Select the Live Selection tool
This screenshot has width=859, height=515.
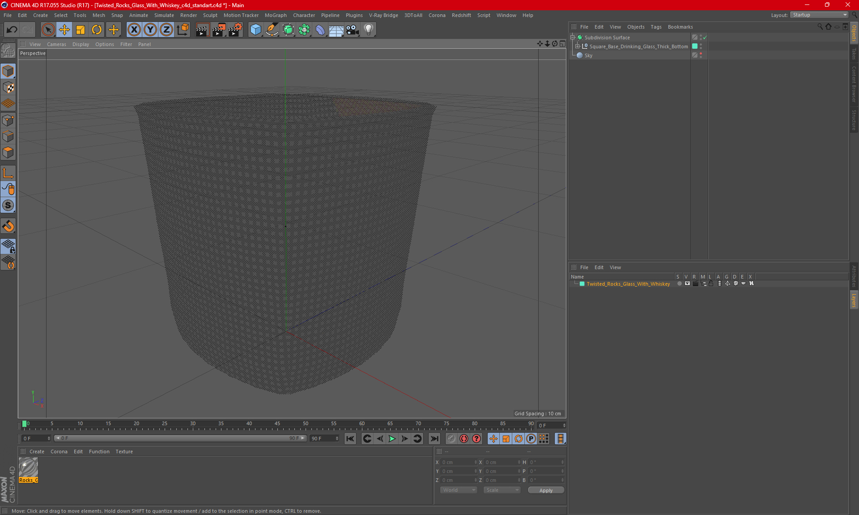48,30
